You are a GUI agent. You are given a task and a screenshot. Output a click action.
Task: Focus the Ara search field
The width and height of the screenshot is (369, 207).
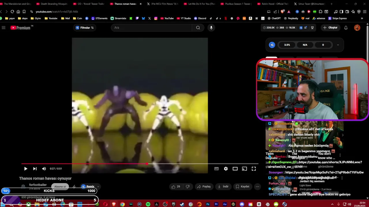[x=151, y=28]
